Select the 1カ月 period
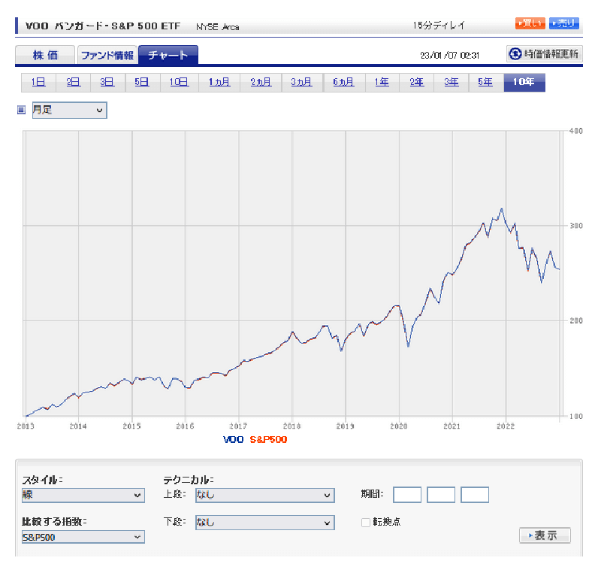601x567 pixels. [x=219, y=82]
